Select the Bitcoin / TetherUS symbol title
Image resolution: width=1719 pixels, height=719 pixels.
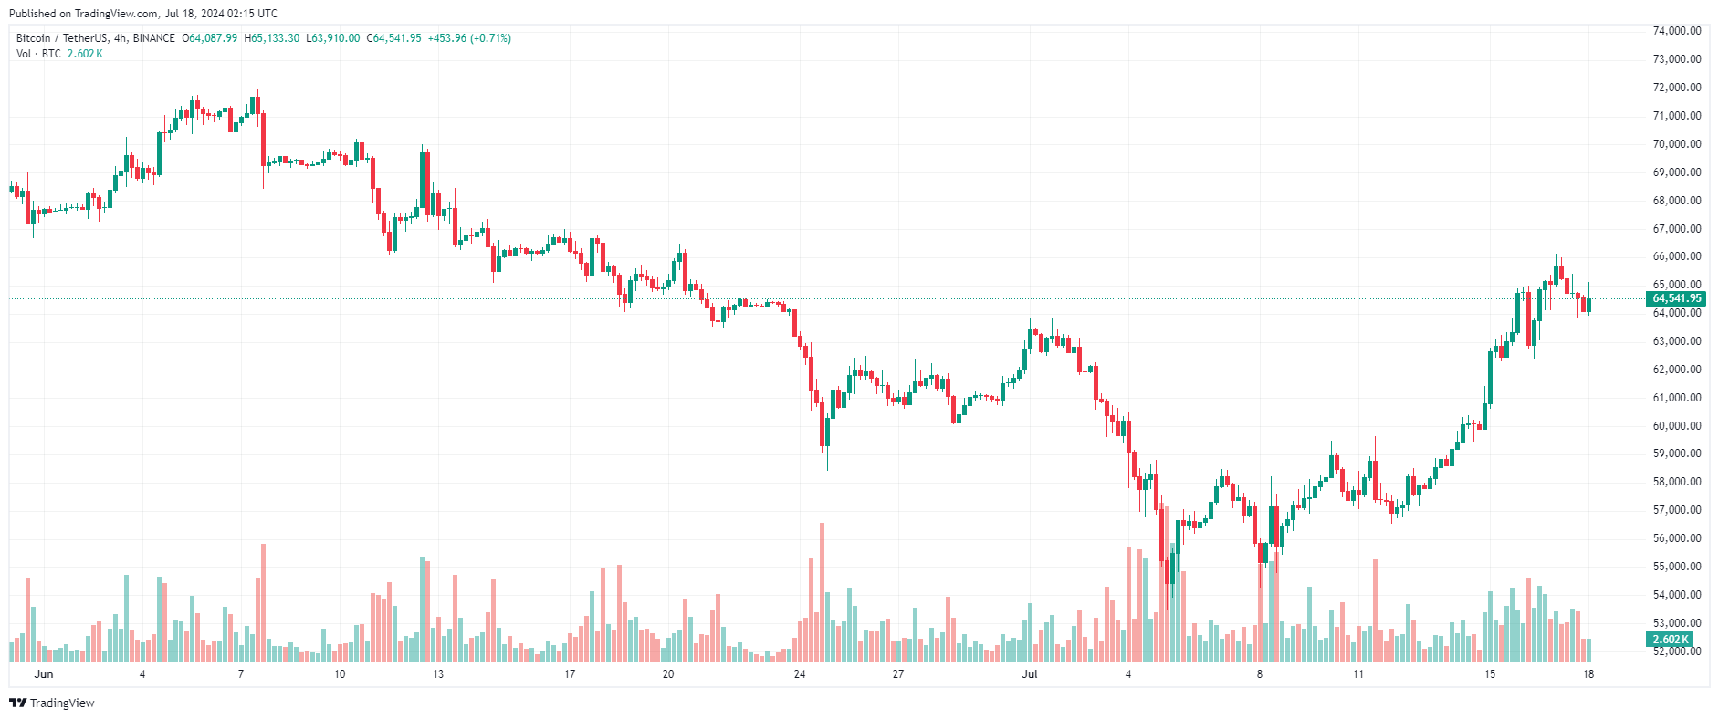61,38
